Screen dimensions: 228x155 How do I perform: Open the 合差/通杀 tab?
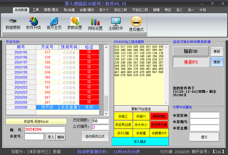coord(87,10)
